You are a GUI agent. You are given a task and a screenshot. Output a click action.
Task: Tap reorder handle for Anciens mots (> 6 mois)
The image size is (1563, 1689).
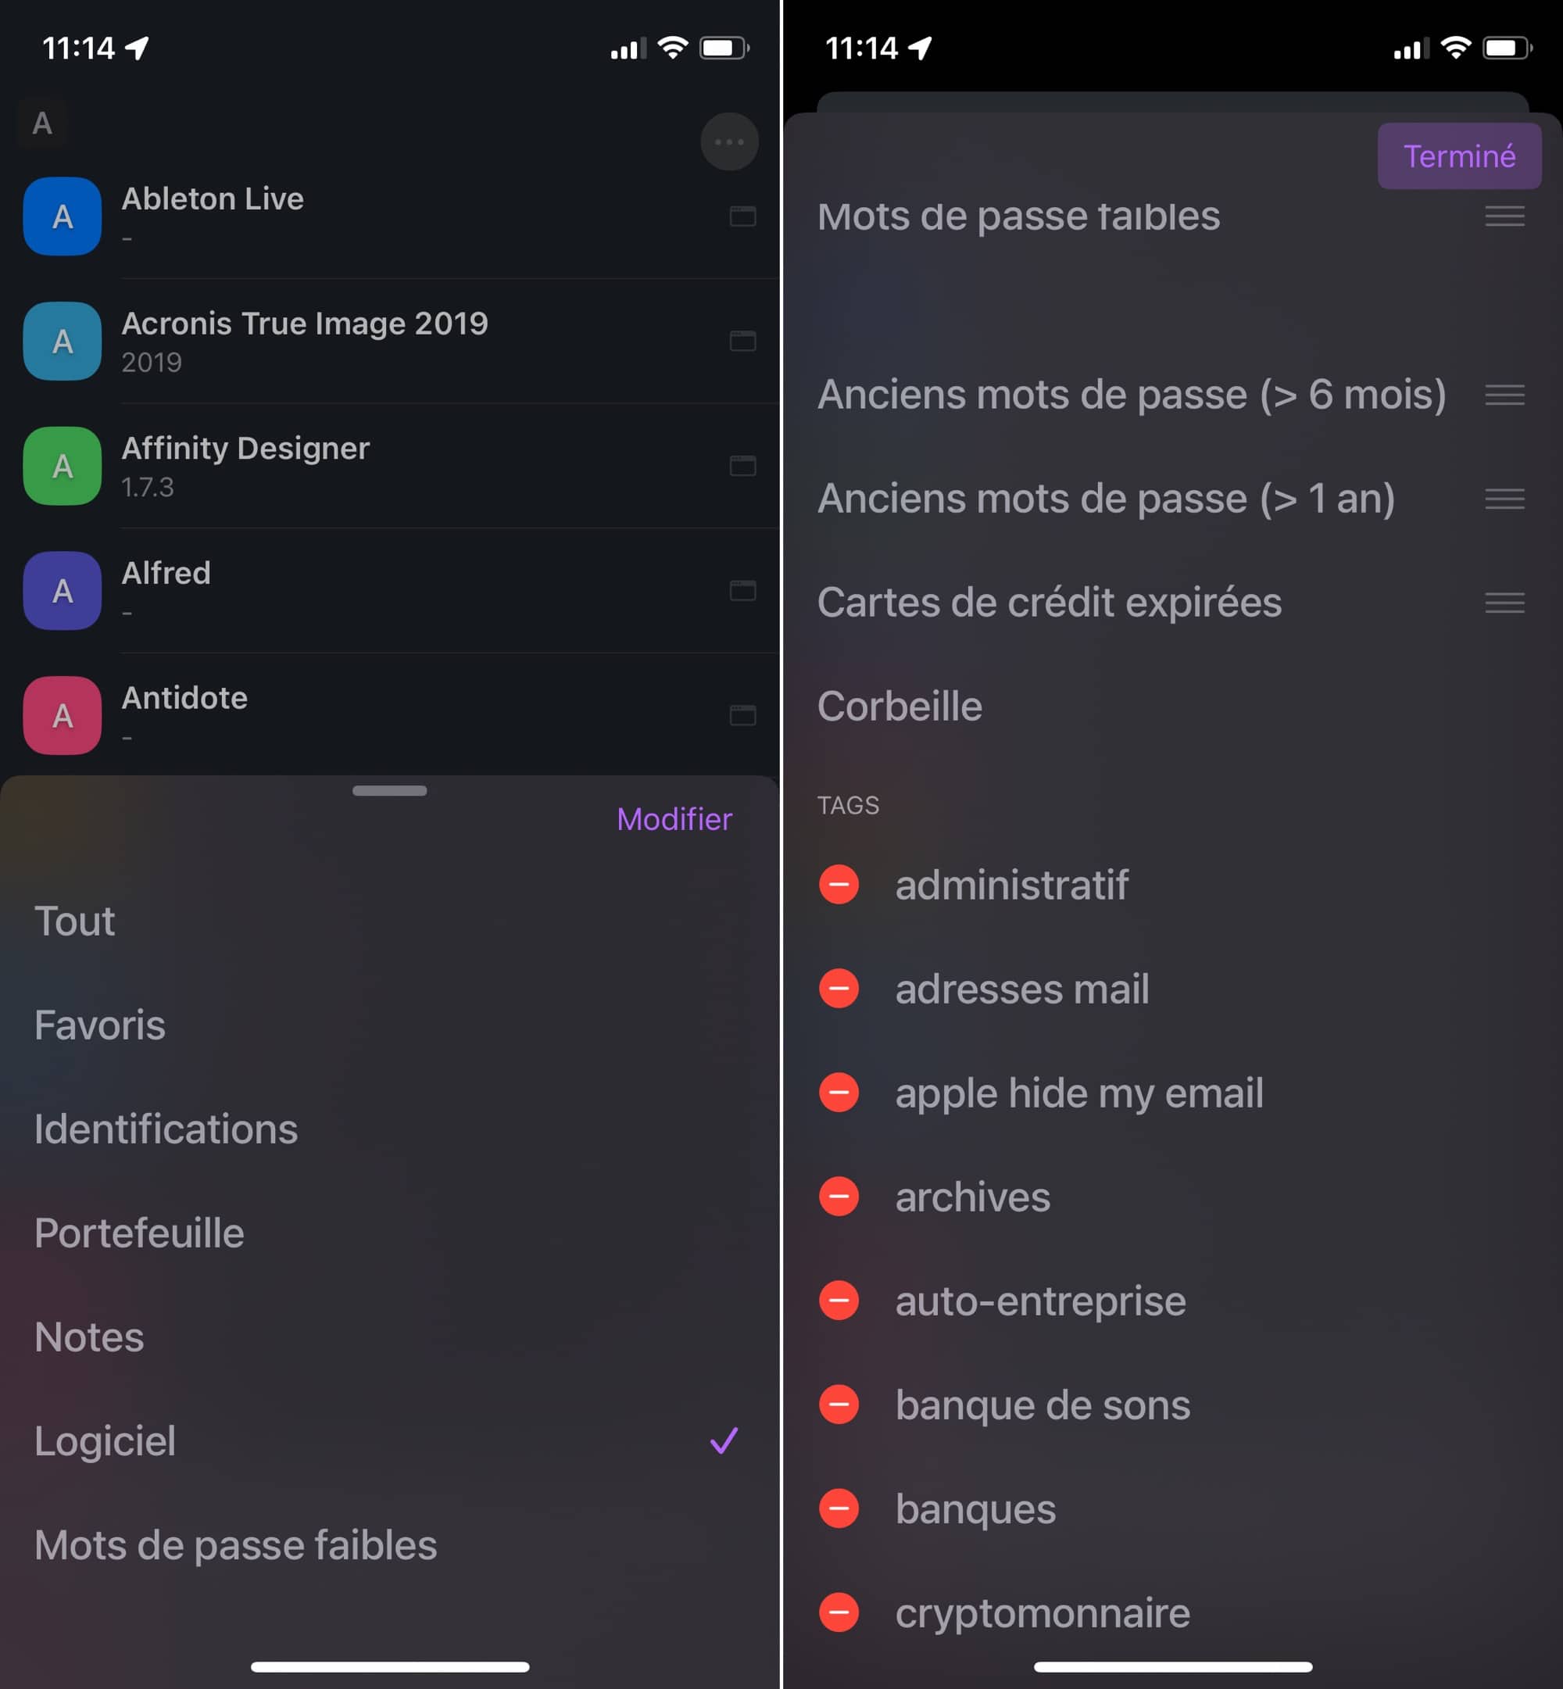coord(1504,395)
